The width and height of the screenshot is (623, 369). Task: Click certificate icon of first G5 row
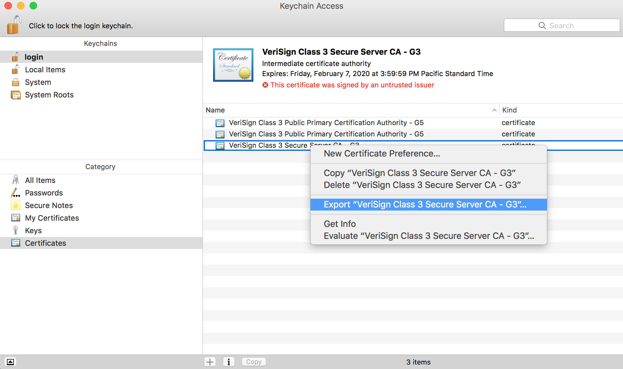[220, 123]
